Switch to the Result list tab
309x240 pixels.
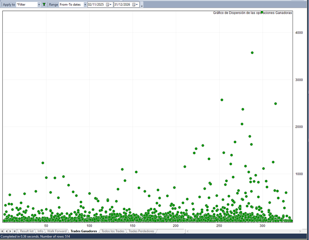click(27, 231)
